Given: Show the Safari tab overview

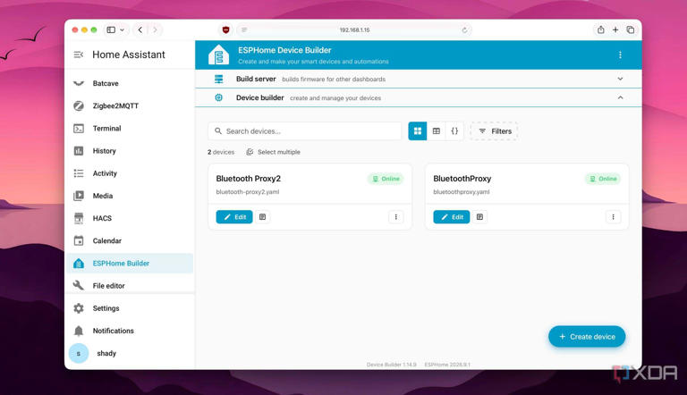Looking at the screenshot, I should (630, 29).
